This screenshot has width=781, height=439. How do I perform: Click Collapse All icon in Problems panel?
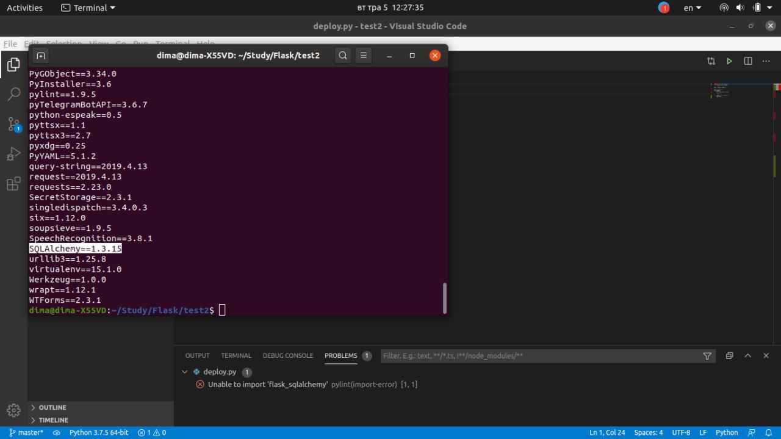[729, 355]
